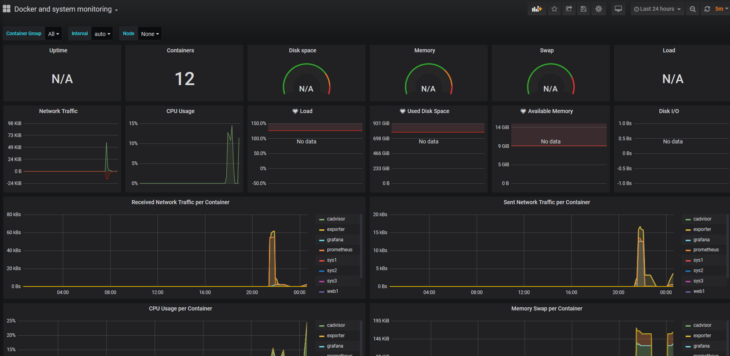This screenshot has width=730, height=356.
Task: Click cadvisor color swatch in Received legend
Action: [x=322, y=219]
